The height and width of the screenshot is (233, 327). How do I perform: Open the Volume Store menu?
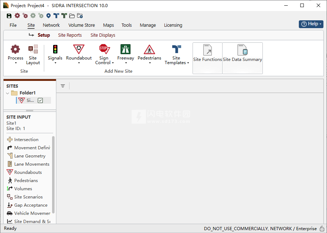[x=82, y=25]
